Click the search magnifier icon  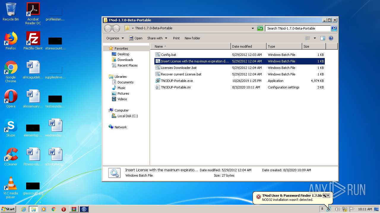tap(334, 28)
